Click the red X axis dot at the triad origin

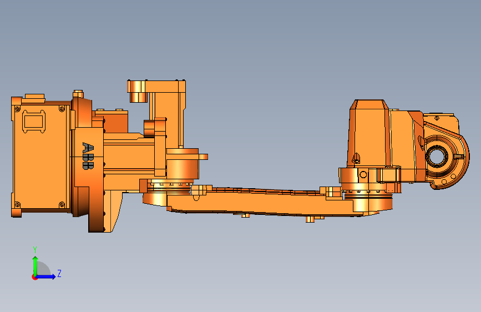coord(34,277)
